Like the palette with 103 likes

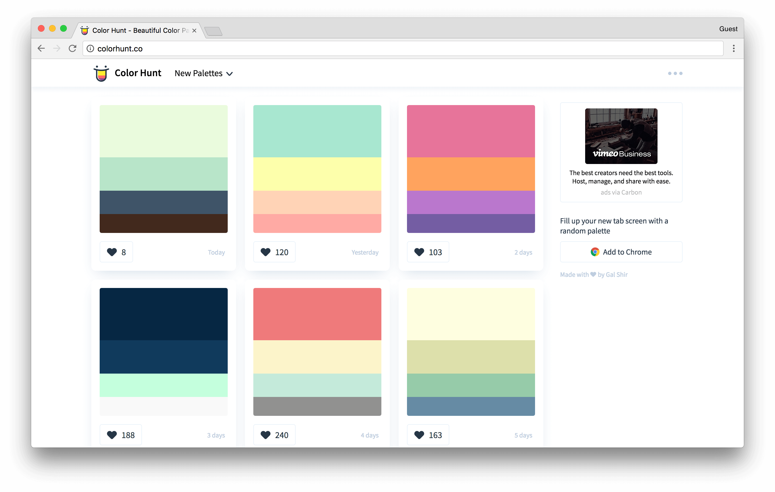tap(428, 252)
